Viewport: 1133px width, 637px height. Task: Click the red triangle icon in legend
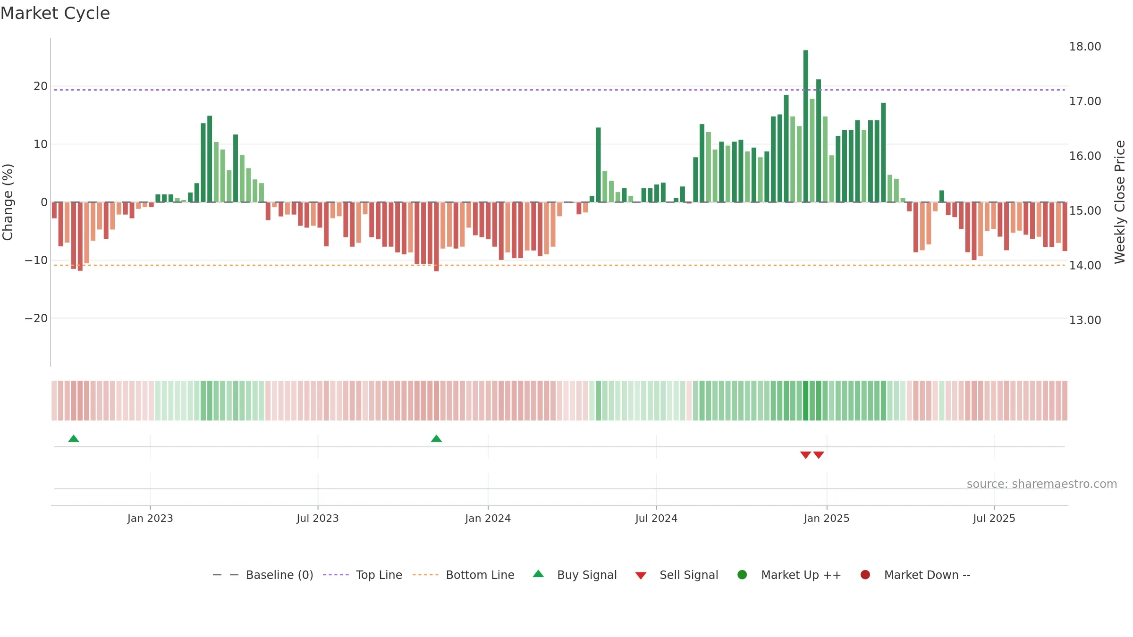(x=641, y=576)
